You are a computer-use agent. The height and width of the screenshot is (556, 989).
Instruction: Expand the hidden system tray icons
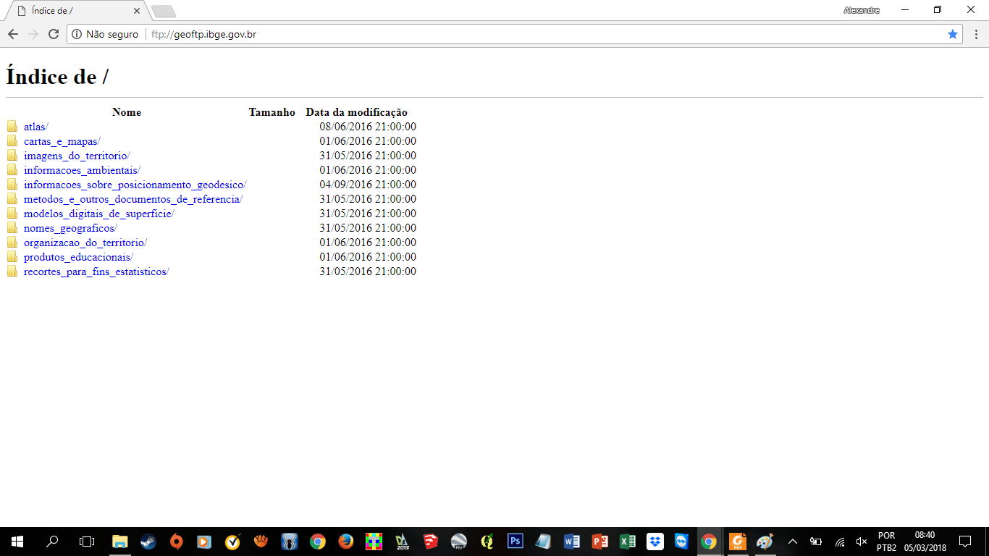click(793, 542)
